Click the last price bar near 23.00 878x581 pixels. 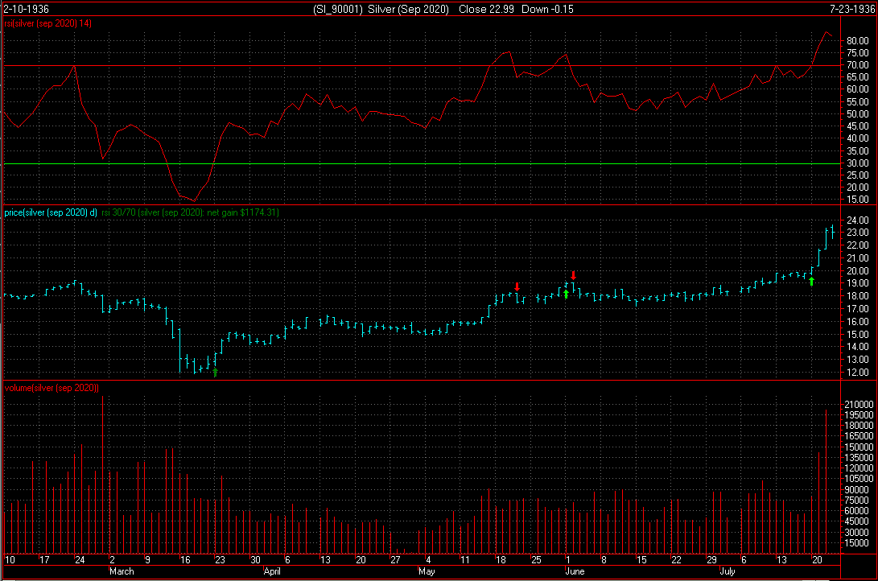[833, 231]
